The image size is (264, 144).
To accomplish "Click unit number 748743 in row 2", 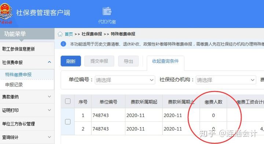I will [100, 129].
